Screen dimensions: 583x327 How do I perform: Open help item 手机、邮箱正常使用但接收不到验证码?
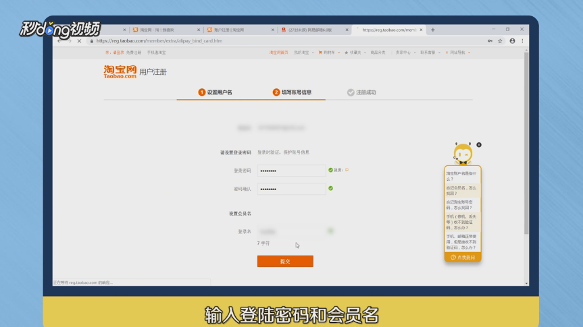tap(463, 241)
